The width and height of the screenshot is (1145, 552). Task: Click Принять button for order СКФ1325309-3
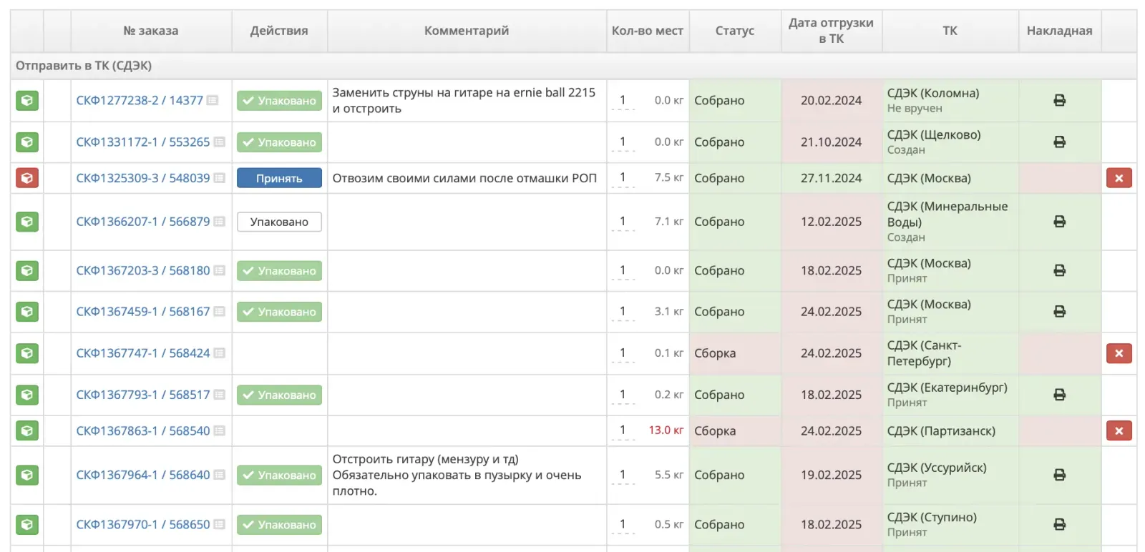coord(279,178)
